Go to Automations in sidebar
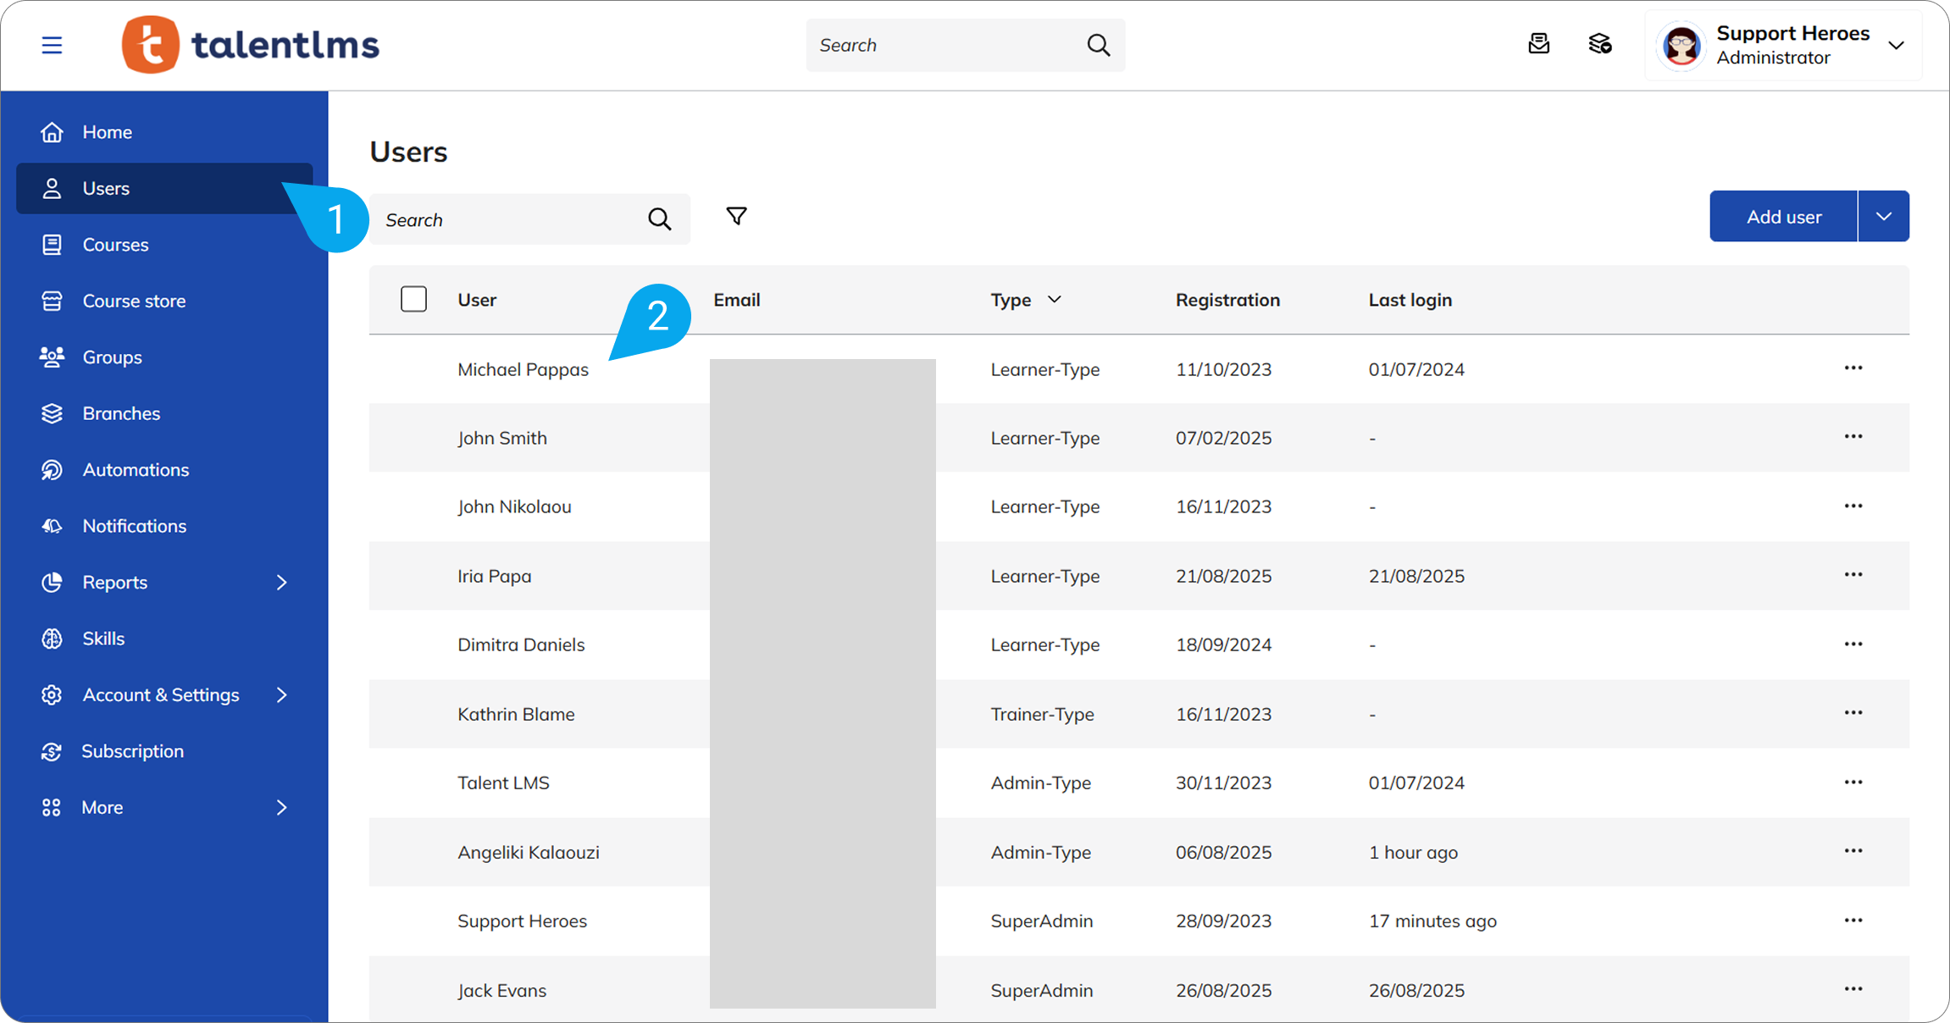 (x=136, y=470)
